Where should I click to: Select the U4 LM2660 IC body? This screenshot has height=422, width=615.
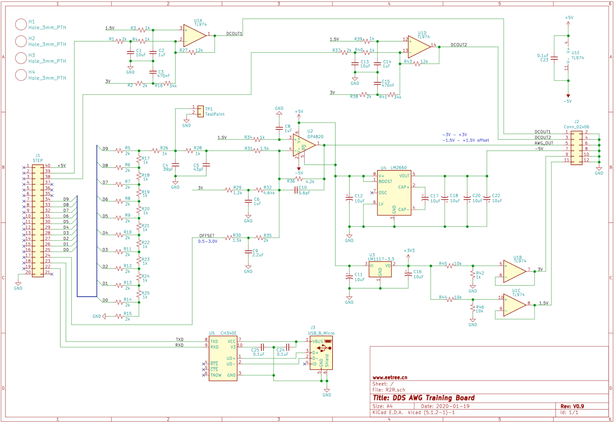394,193
